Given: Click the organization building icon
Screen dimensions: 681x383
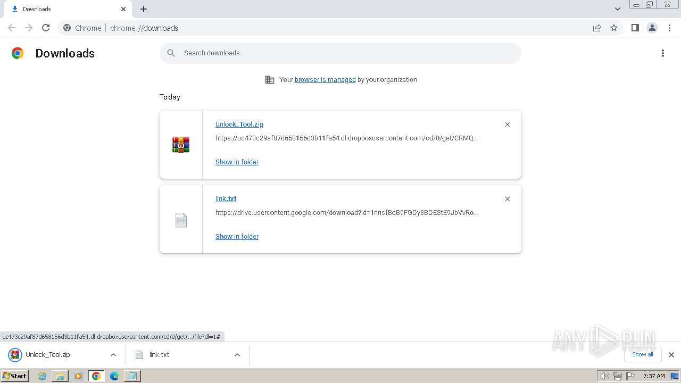Looking at the screenshot, I should coord(270,80).
